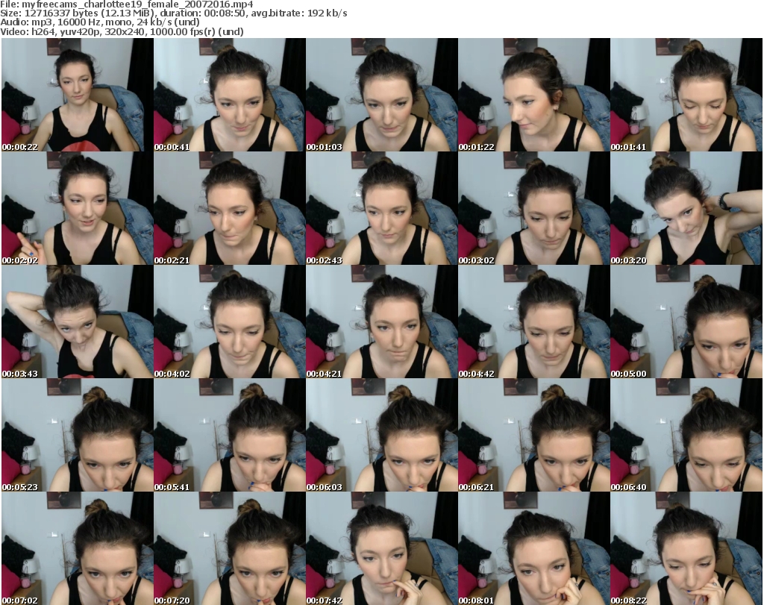Select the thumbnail timestamped 00:01:41
Viewport: 764px width, 605px height.
(x=686, y=95)
